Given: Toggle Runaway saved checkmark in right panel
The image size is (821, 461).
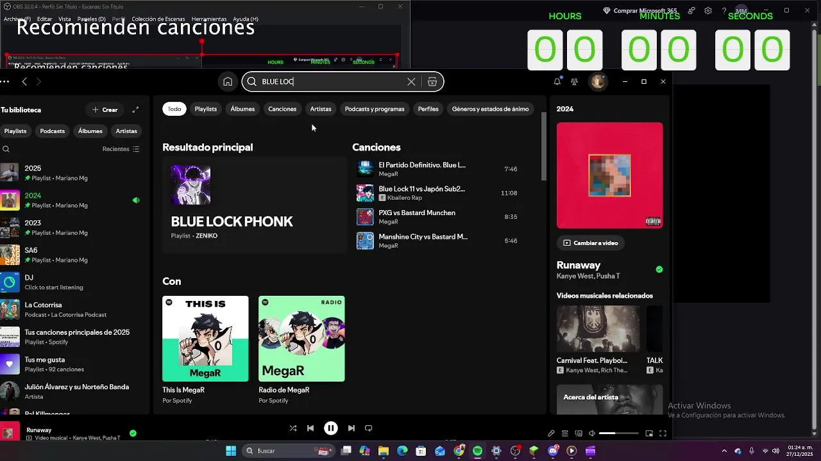Looking at the screenshot, I should (659, 270).
